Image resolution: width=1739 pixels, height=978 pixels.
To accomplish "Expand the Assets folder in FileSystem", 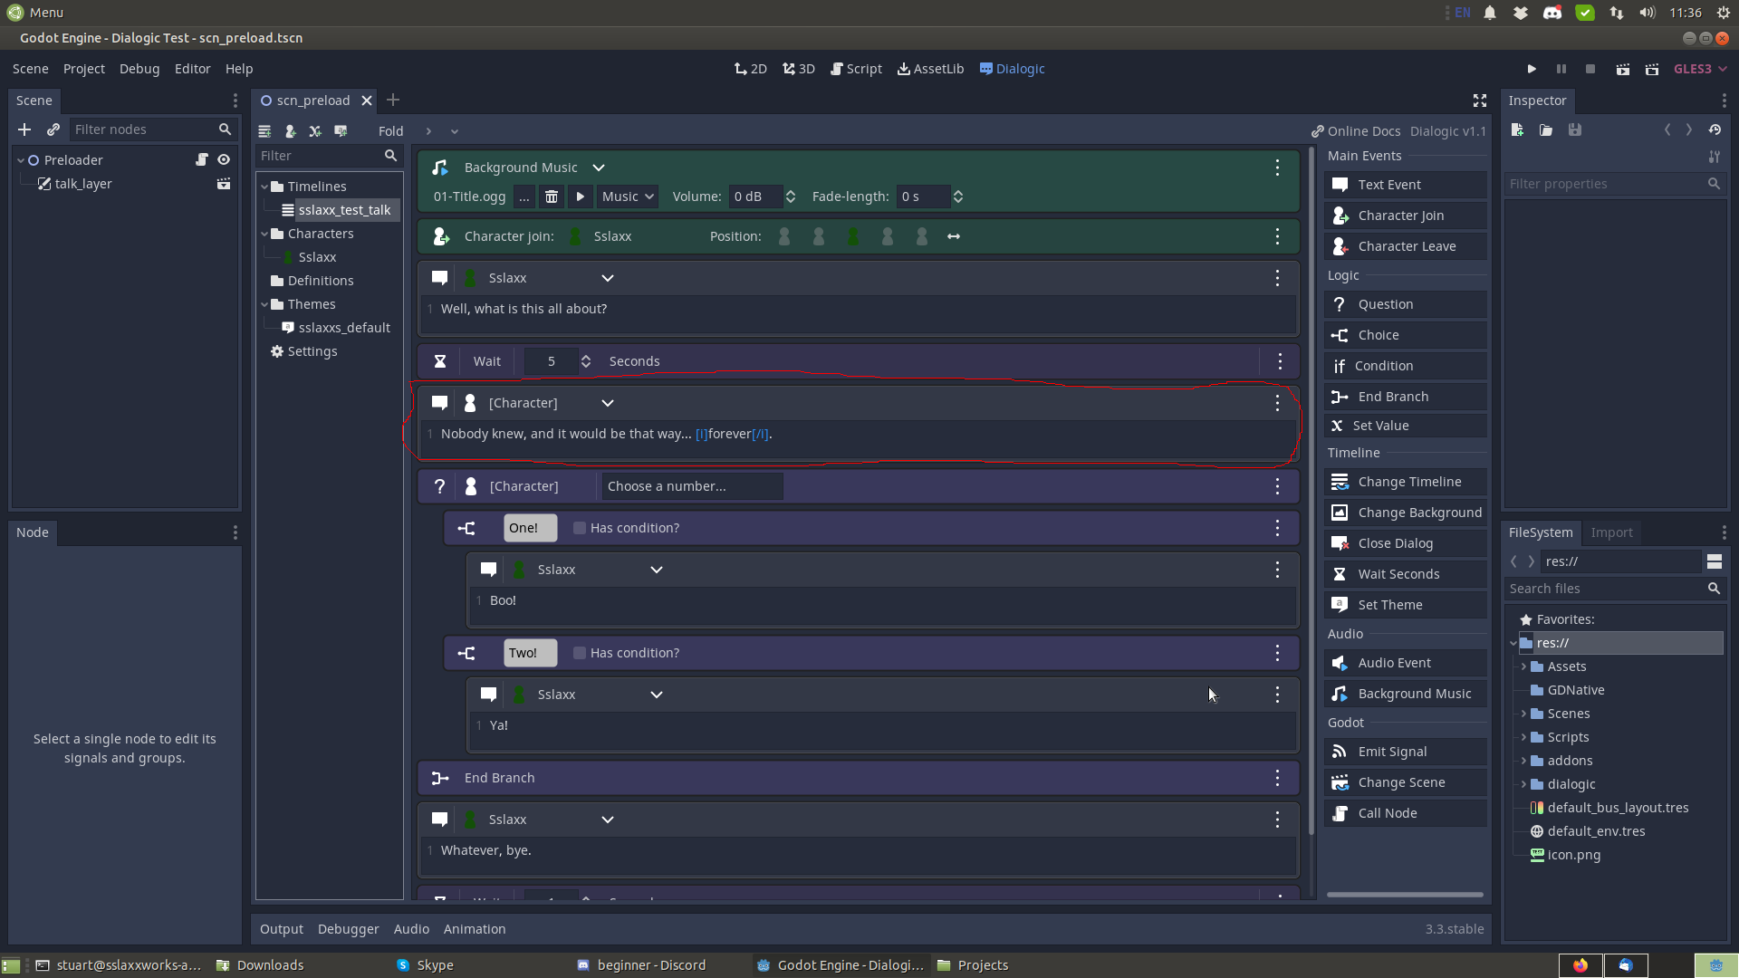I will click(x=1523, y=666).
